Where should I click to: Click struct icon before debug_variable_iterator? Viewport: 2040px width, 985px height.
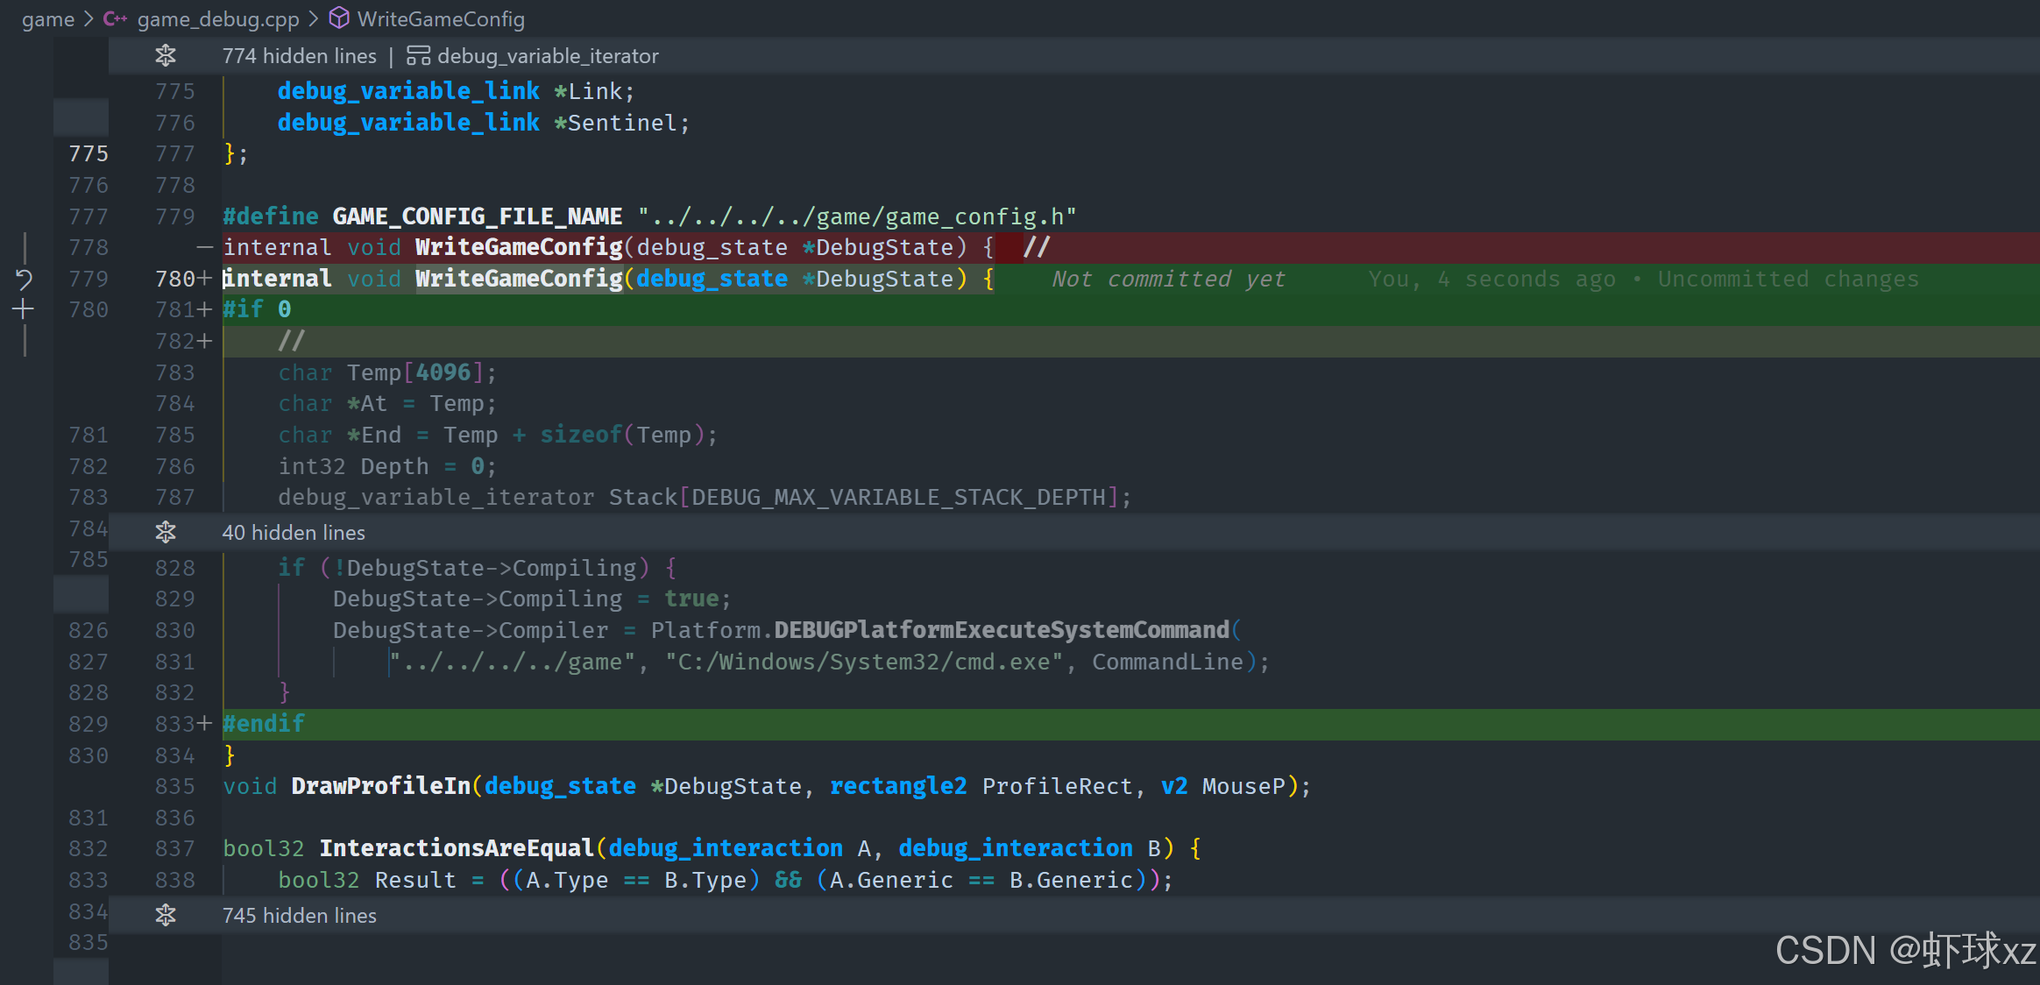[x=418, y=56]
